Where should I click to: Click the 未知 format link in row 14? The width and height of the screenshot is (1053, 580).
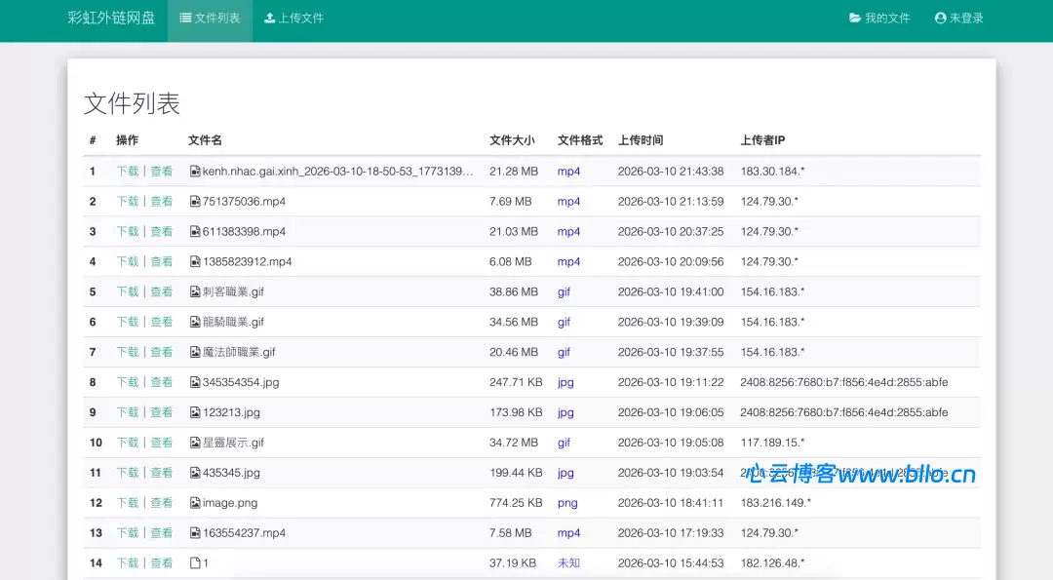(x=567, y=562)
